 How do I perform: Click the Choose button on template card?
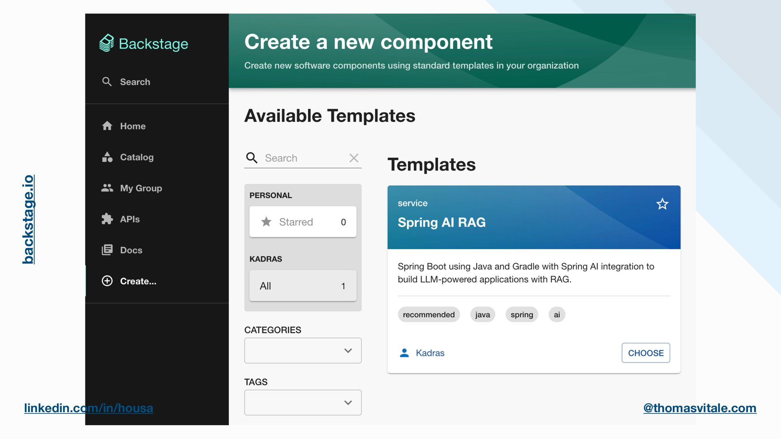[646, 353]
